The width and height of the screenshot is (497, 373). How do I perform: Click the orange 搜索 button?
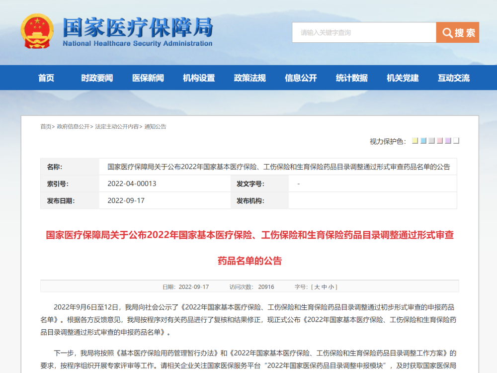tap(457, 32)
